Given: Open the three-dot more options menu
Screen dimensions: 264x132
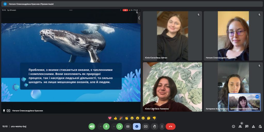Looking at the screenshot, I should (162, 126).
